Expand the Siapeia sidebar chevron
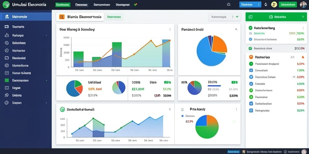309x154 pixels. tap(46, 103)
